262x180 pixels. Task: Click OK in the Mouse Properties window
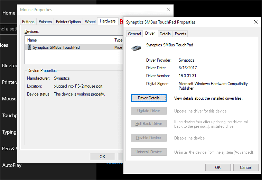[x=102, y=156]
